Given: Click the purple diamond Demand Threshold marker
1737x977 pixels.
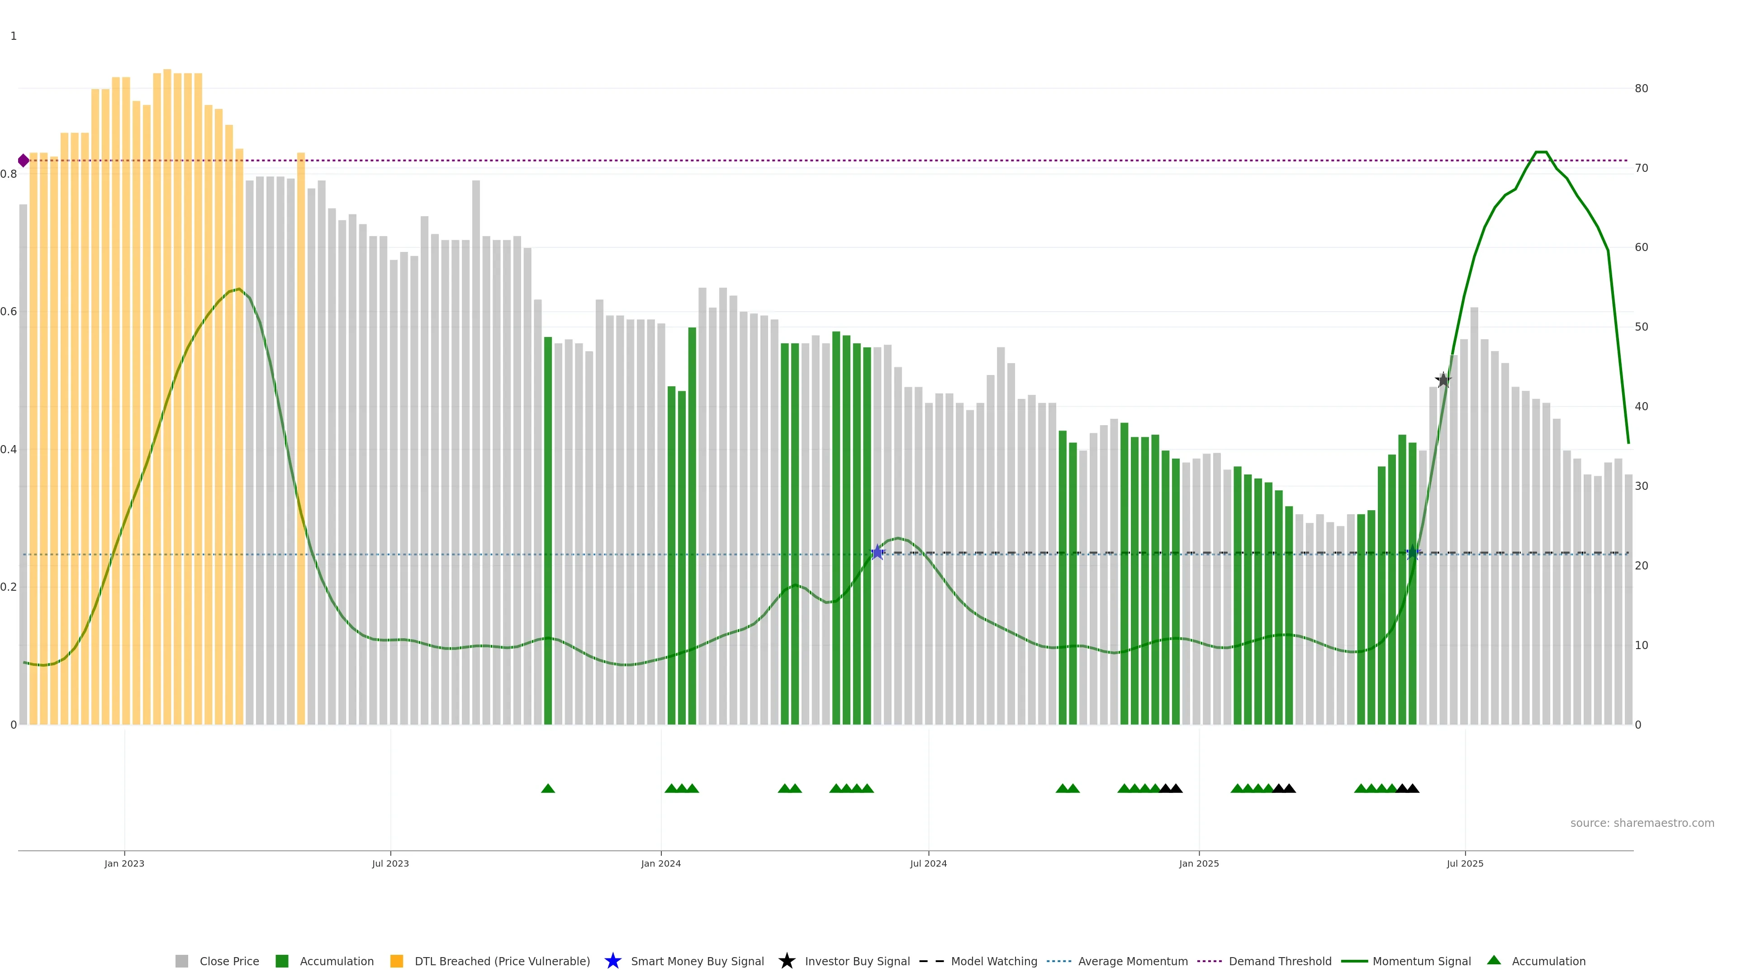Looking at the screenshot, I should pyautogui.click(x=24, y=161).
